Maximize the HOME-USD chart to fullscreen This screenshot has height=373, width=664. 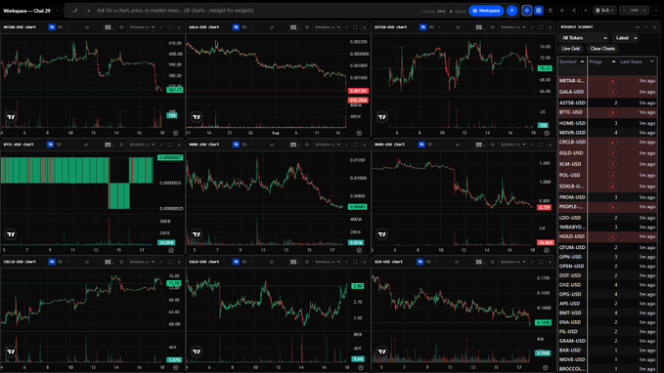click(x=355, y=145)
